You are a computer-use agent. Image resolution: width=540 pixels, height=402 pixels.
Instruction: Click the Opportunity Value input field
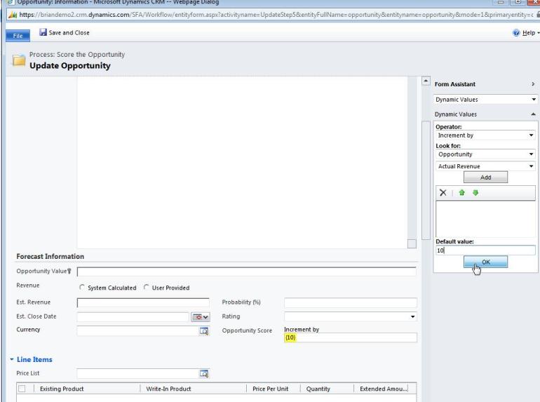click(x=247, y=272)
